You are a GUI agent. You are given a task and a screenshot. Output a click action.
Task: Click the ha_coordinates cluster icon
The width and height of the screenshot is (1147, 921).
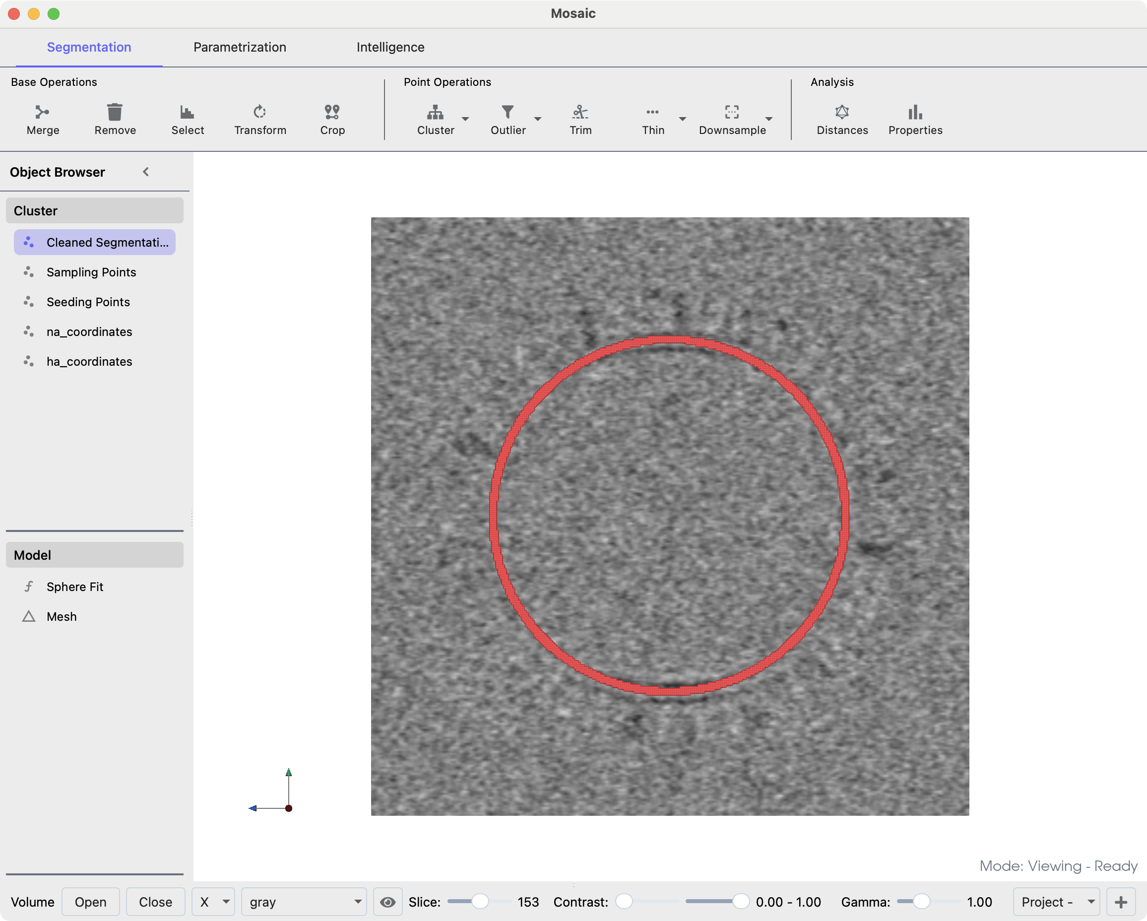point(29,361)
